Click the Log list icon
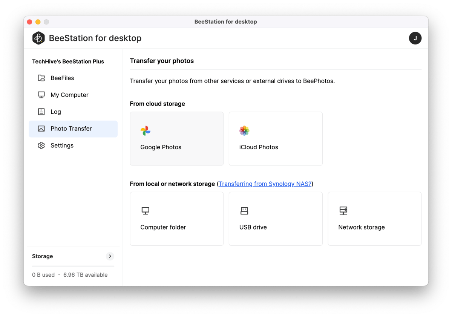This screenshot has height=317, width=452. pyautogui.click(x=41, y=112)
